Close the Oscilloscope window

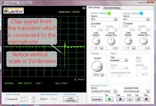pyautogui.click(x=151, y=2)
